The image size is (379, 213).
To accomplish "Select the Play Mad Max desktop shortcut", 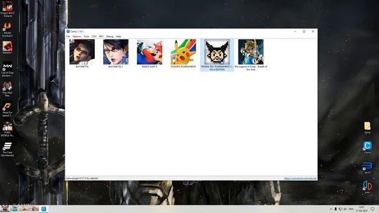I will [x=8, y=89].
